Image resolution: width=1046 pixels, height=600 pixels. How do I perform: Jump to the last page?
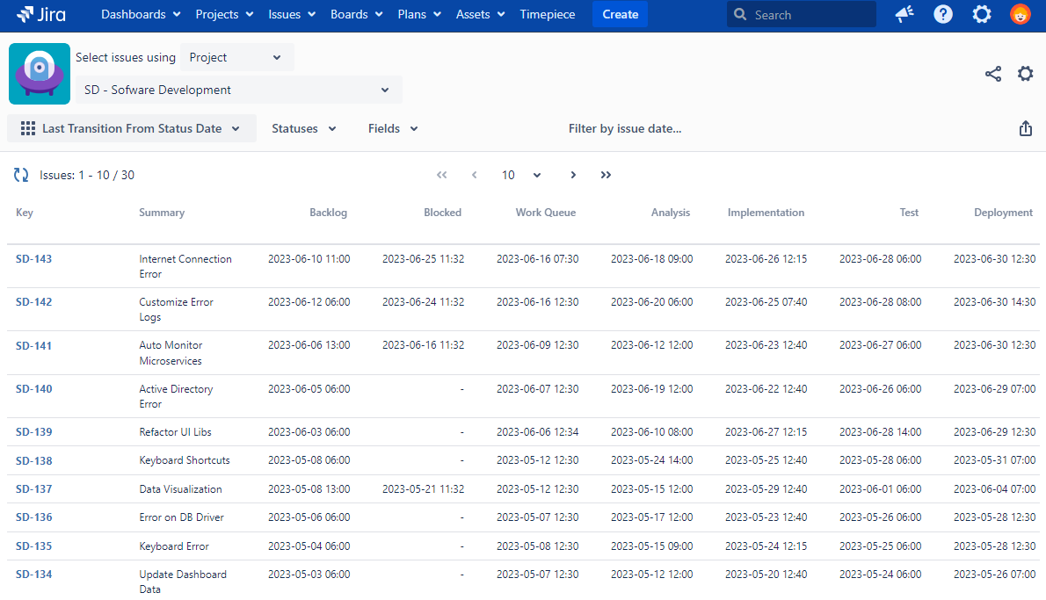click(606, 175)
